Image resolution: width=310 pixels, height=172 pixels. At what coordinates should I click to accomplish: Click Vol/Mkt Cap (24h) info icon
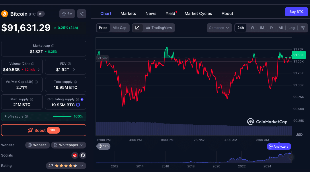click(36, 82)
